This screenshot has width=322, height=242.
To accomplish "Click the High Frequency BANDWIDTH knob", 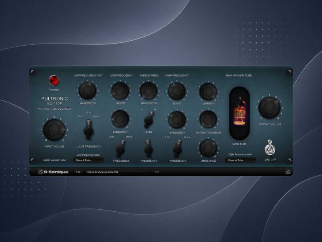I will point(177,120).
